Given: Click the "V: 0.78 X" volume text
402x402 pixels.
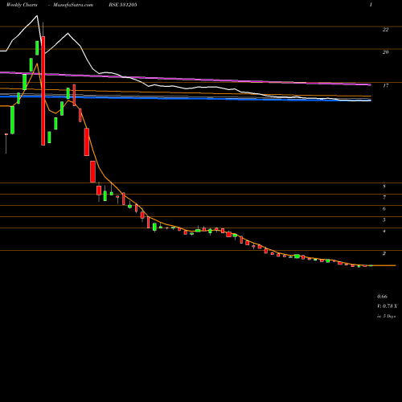Looking at the screenshot, I should tap(387, 306).
